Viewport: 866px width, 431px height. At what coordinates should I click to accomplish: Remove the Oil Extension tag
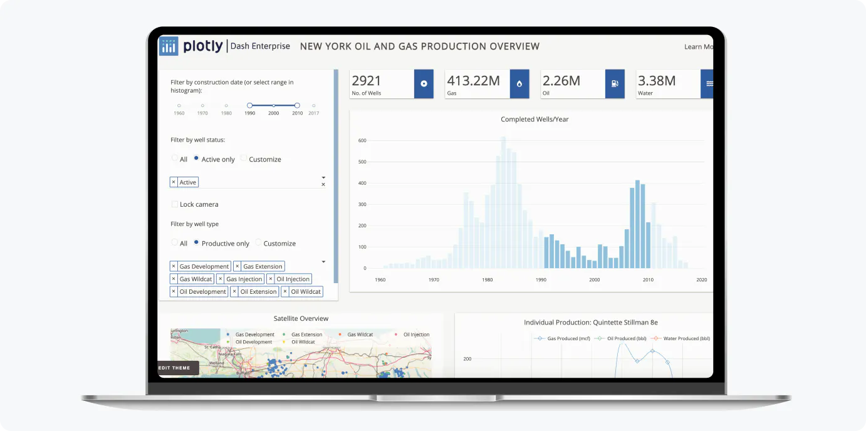point(234,291)
